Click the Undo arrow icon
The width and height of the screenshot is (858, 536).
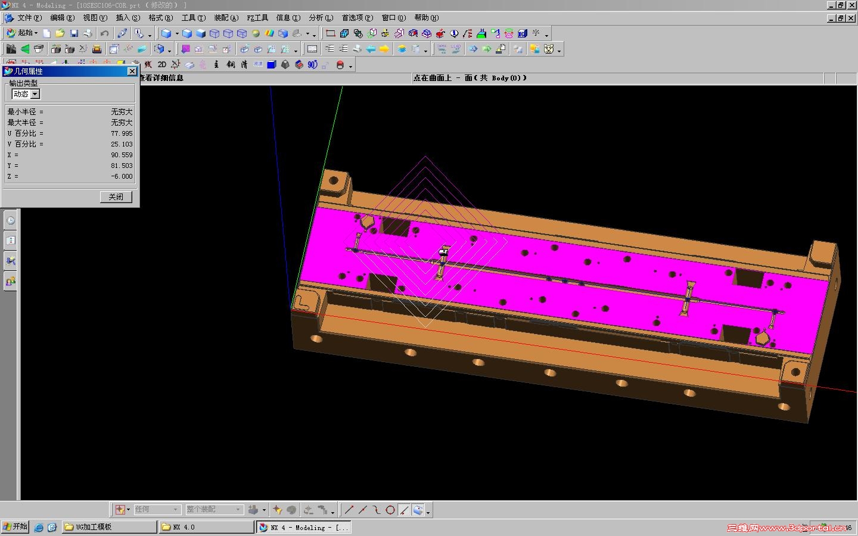point(105,33)
